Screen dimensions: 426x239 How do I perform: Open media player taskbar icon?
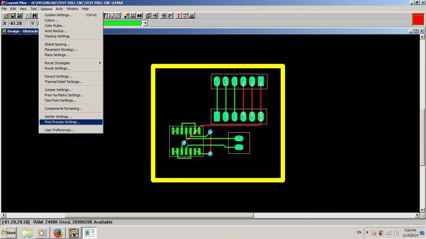[x=42, y=233]
